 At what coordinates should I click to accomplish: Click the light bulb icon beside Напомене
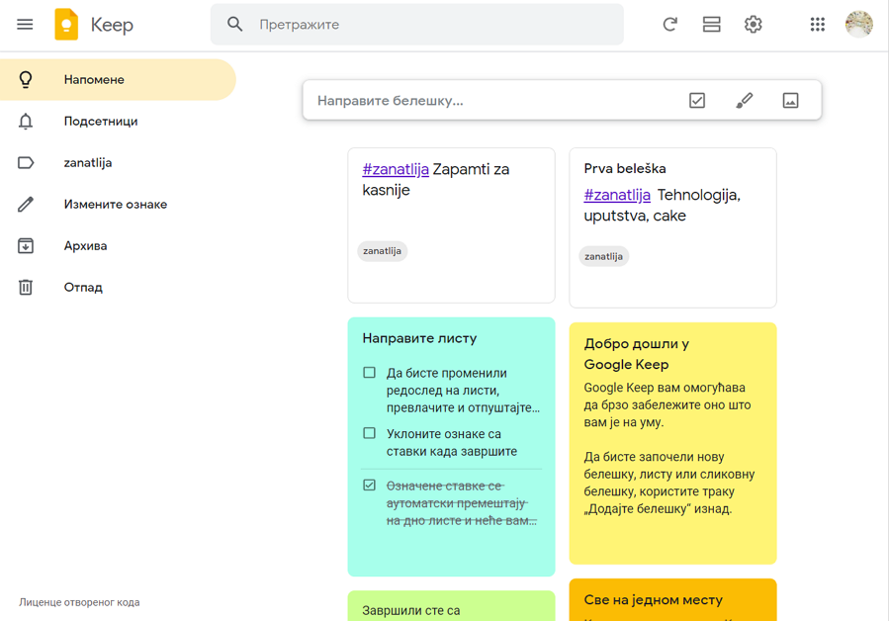tap(26, 79)
